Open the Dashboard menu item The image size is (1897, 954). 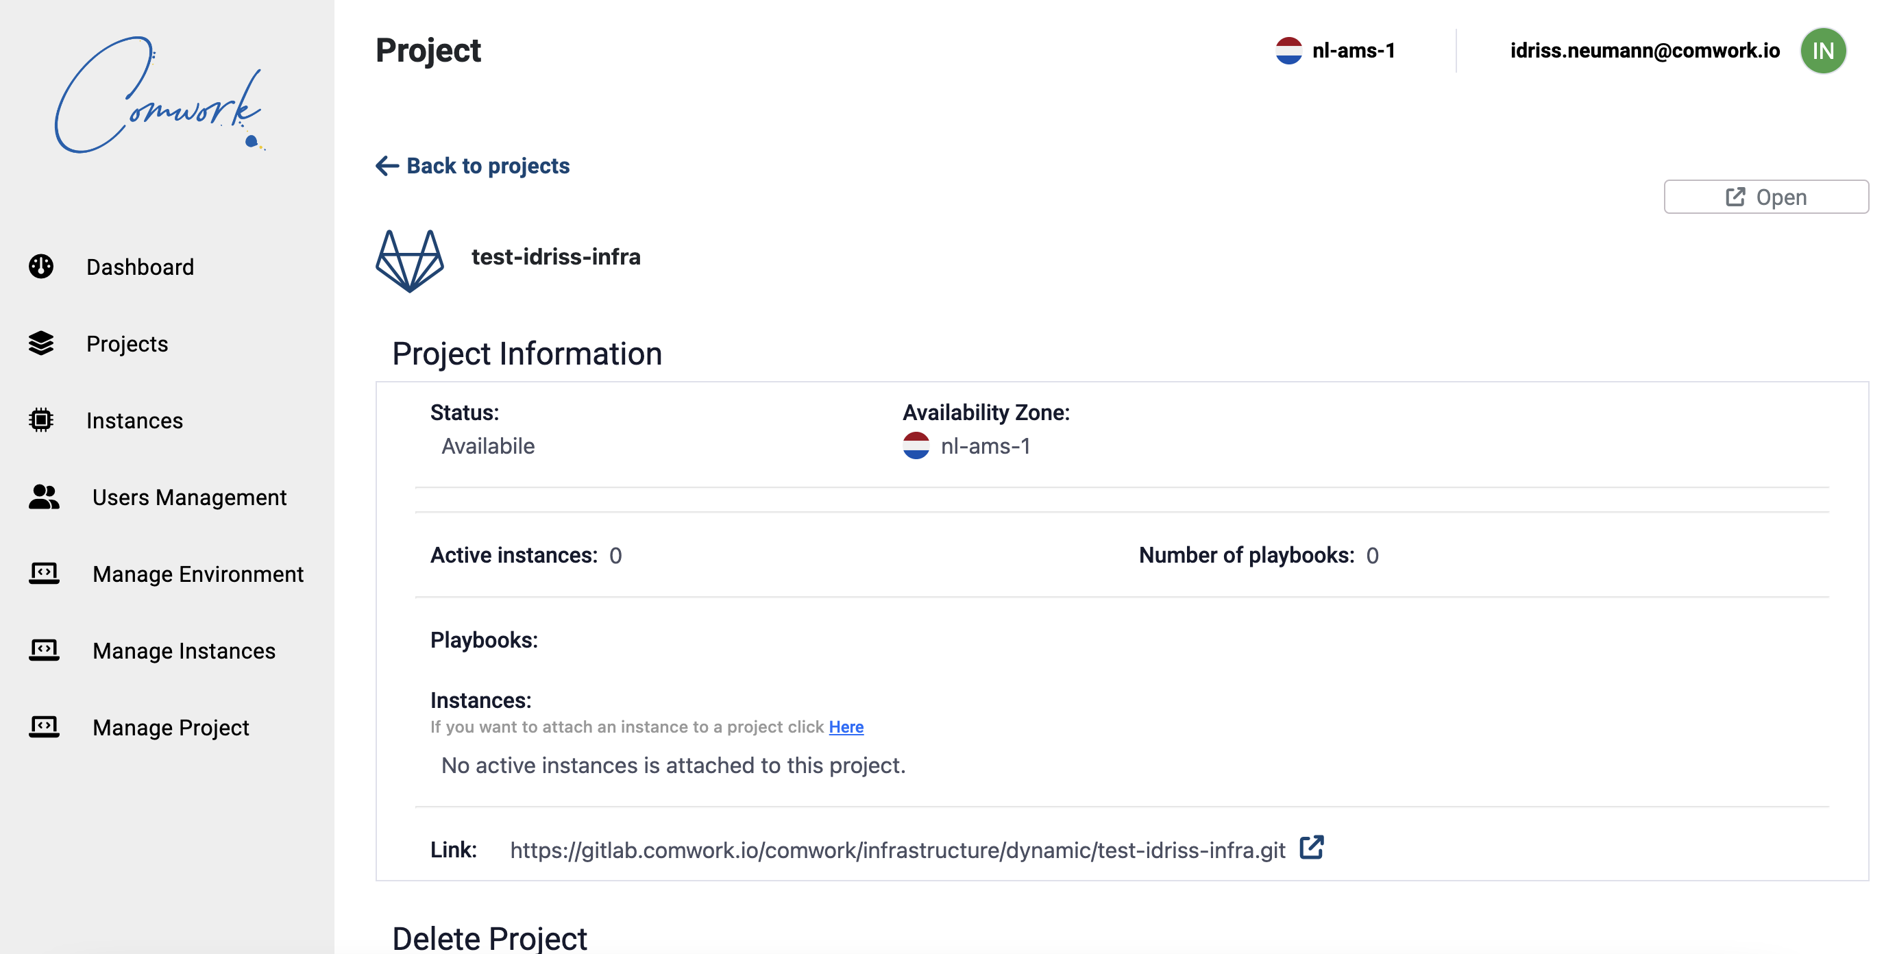tap(140, 267)
